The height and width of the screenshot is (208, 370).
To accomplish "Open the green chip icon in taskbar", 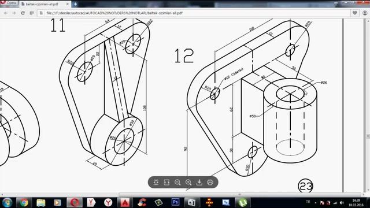I will click(158, 203).
